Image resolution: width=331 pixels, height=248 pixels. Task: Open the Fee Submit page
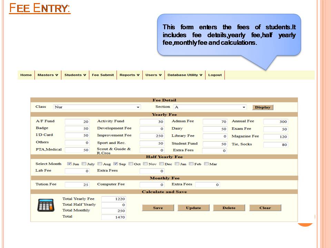103,75
